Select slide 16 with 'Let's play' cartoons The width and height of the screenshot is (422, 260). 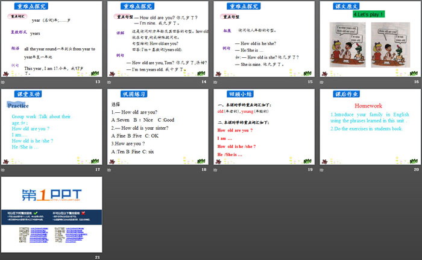pyautogui.click(x=370, y=39)
